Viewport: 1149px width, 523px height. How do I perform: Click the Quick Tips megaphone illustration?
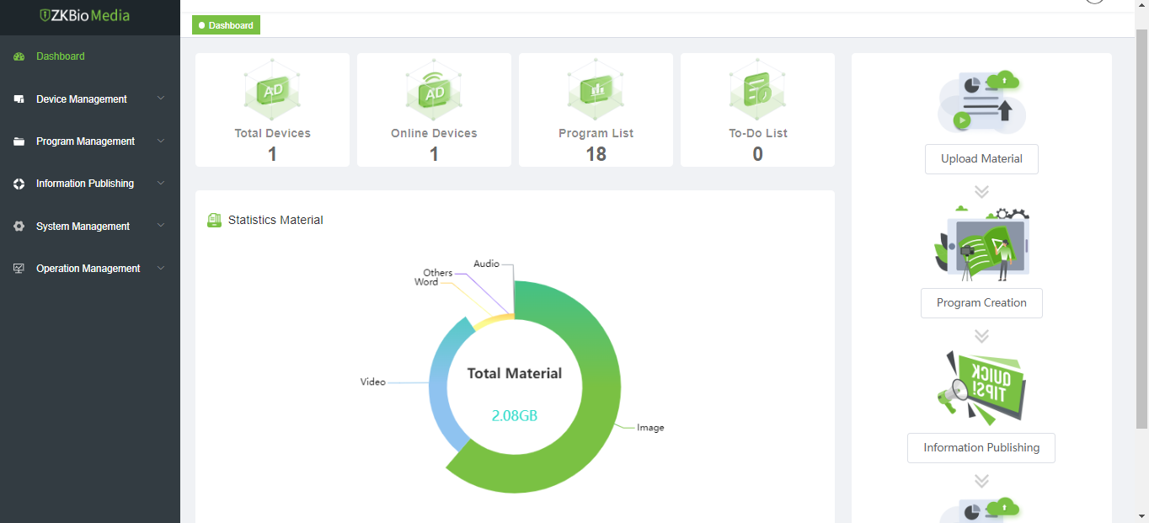click(x=981, y=388)
